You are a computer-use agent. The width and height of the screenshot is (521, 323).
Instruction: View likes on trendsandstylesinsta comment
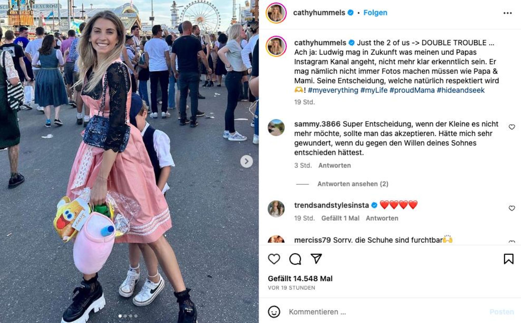pyautogui.click(x=340, y=218)
